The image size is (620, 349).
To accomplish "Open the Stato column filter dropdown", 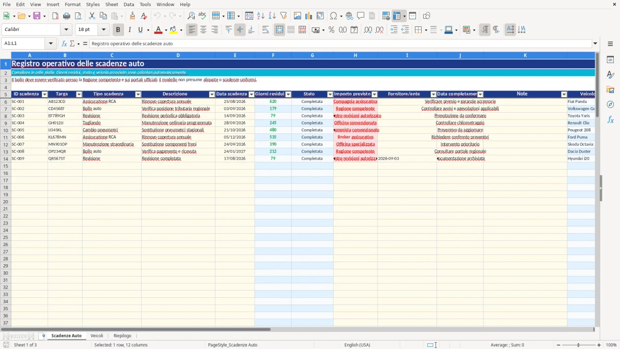I will click(330, 94).
